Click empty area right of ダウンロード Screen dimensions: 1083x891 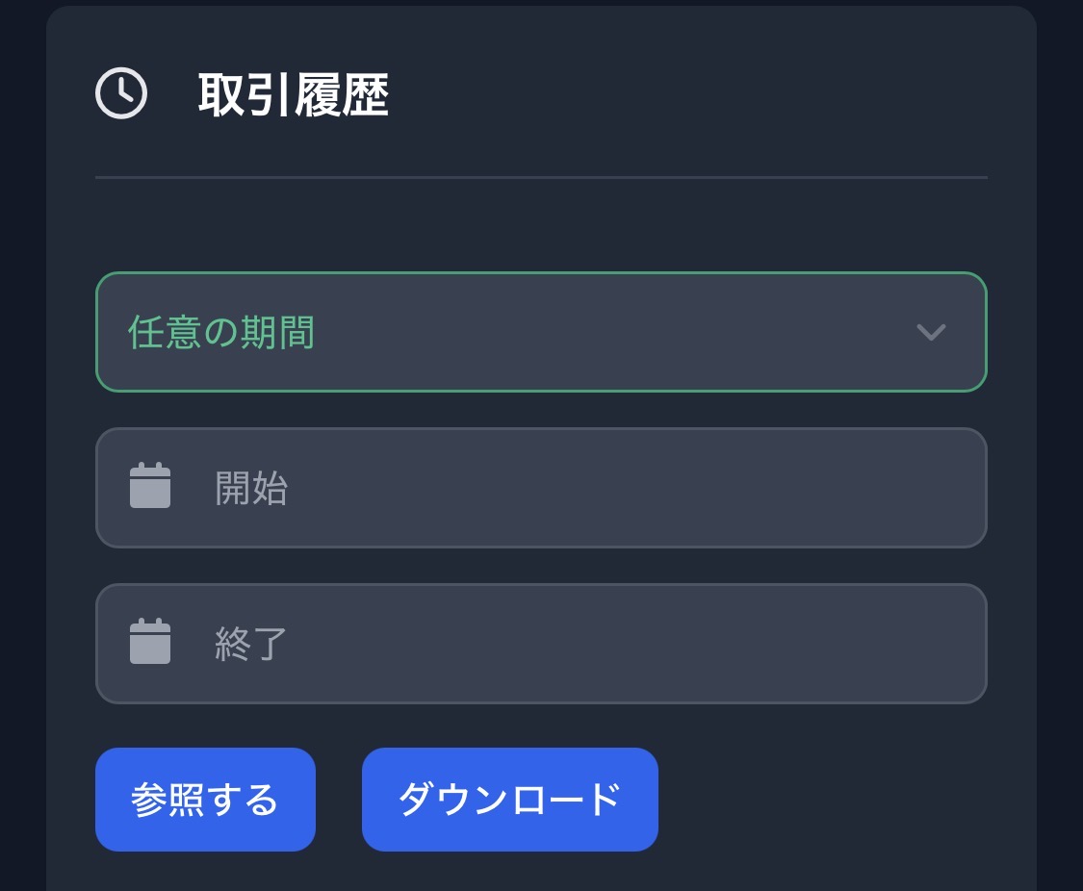coord(828,800)
